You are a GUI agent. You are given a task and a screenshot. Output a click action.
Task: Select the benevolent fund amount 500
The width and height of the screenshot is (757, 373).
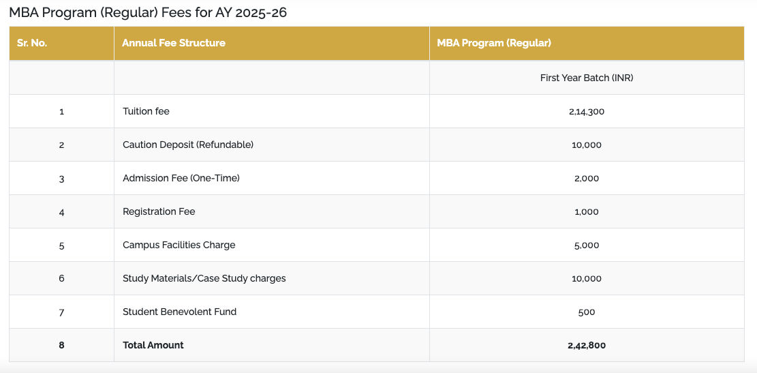(x=586, y=312)
